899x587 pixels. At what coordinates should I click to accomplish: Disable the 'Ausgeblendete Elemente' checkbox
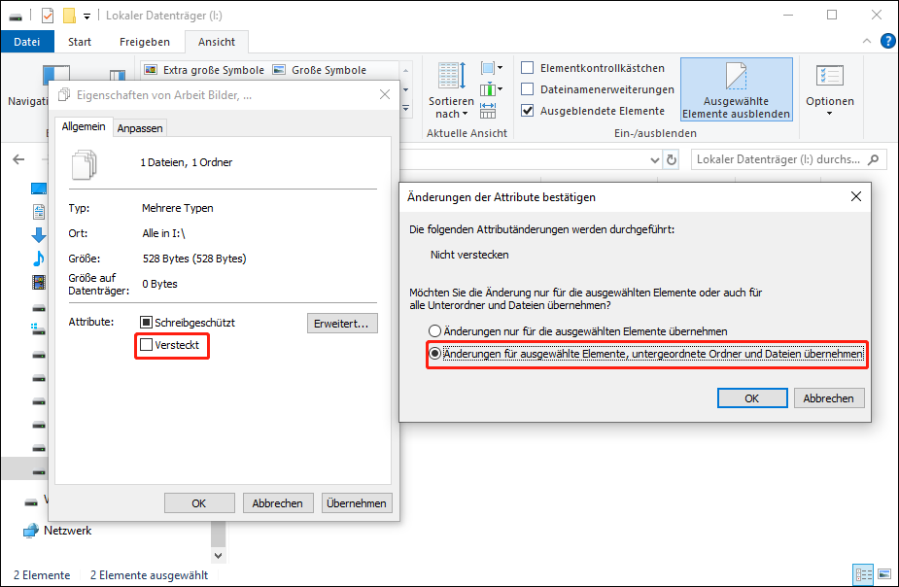pos(528,109)
